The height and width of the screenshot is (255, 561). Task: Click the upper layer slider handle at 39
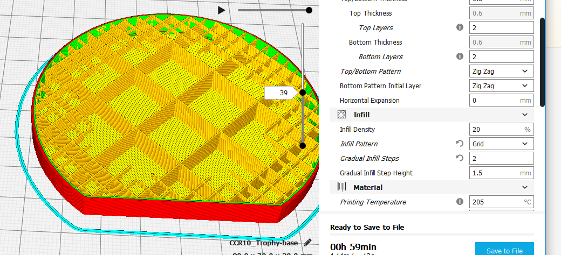tap(303, 93)
